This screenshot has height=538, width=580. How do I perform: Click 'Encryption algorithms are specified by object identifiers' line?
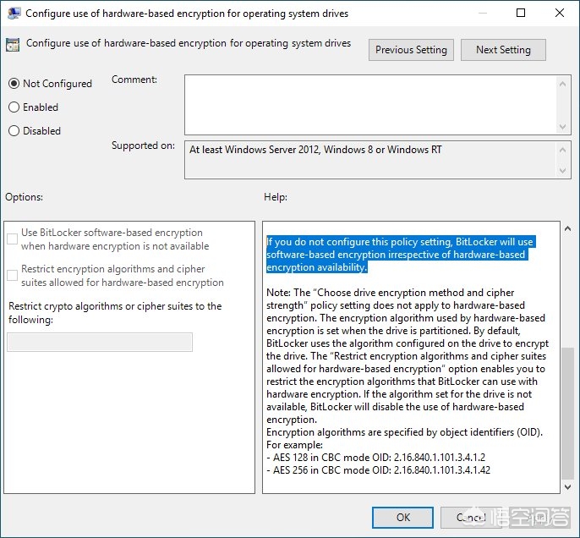(404, 432)
